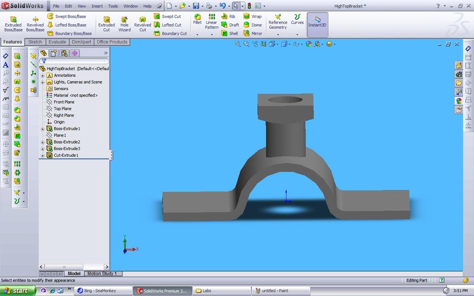
Task: Expand the Boss-Extrude1 feature in the tree
Action: 42,128
